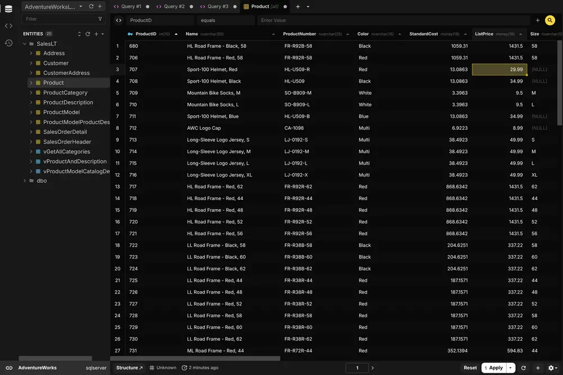This screenshot has width=563, height=375.
Task: Select the CustomerAddress table in tree
Action: point(66,73)
